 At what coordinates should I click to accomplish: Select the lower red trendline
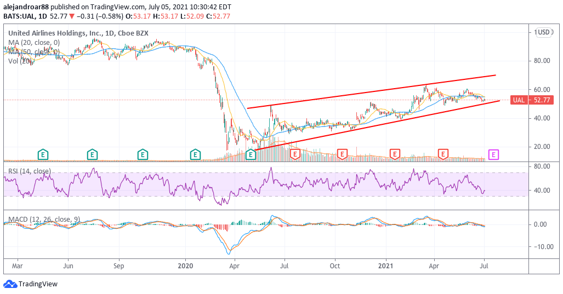tap(377, 125)
